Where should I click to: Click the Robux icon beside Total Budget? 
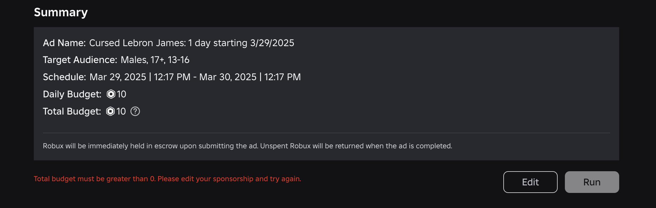[111, 111]
